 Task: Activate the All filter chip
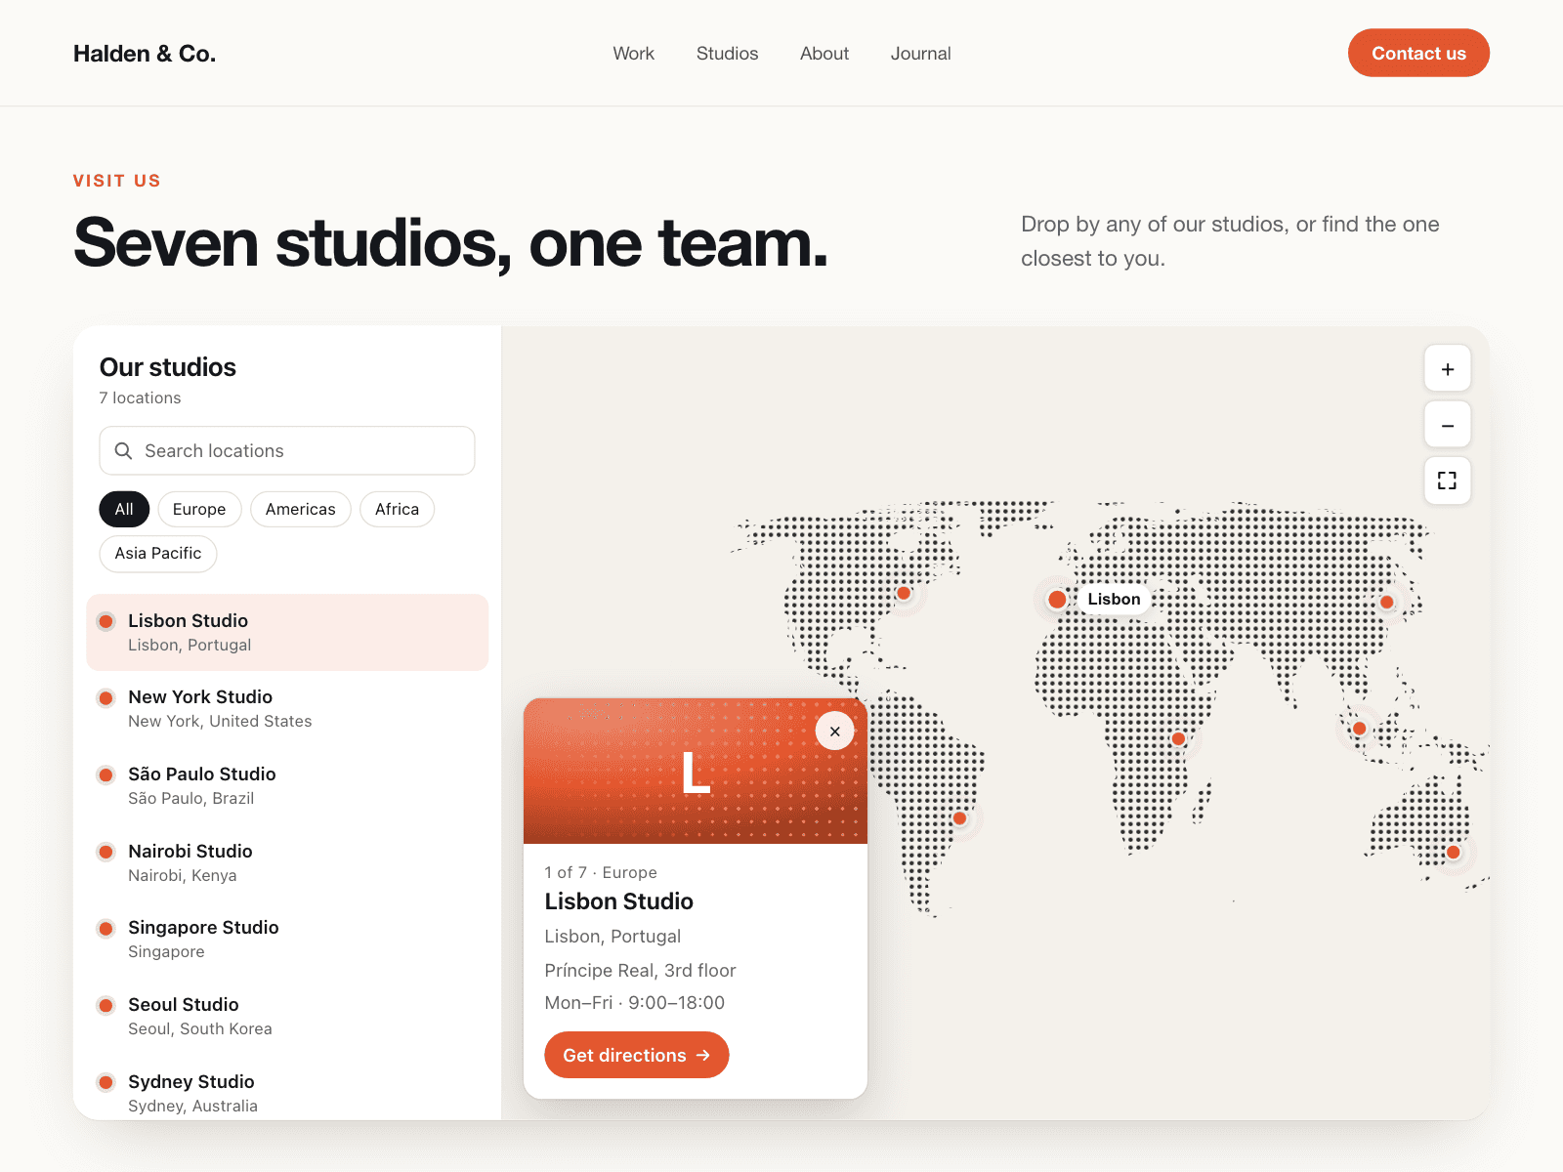pos(124,509)
